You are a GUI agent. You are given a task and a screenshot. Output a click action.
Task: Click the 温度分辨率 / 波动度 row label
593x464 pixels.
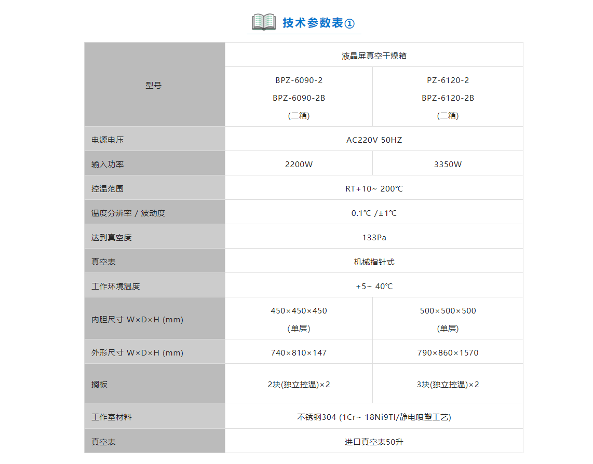tap(128, 213)
